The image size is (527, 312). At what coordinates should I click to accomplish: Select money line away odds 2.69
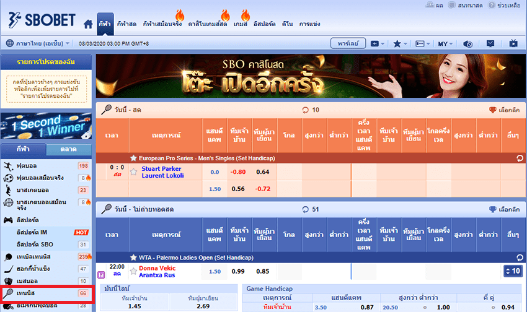tap(203, 306)
